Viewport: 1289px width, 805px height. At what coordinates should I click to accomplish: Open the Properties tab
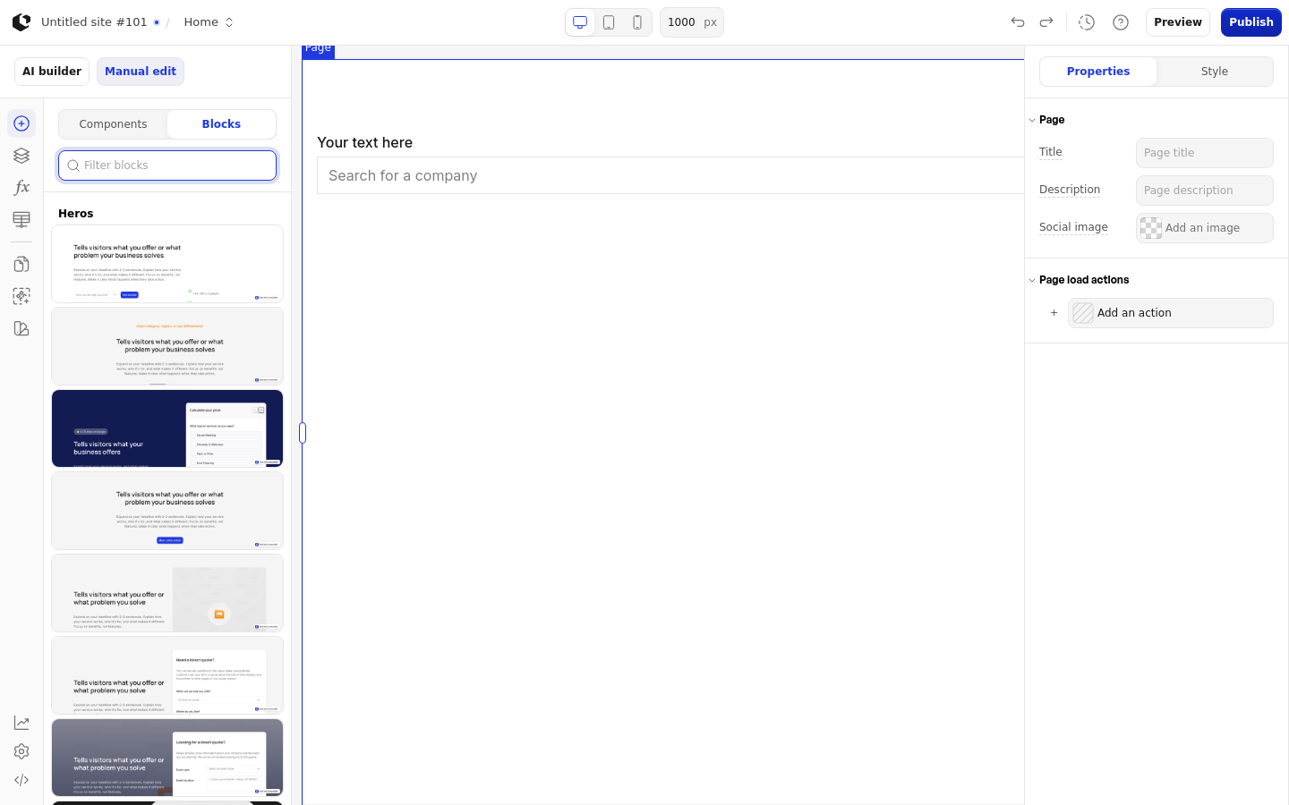pos(1098,72)
